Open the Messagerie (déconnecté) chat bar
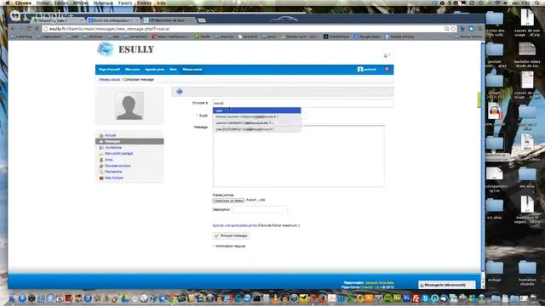545x306 pixels. [446, 285]
